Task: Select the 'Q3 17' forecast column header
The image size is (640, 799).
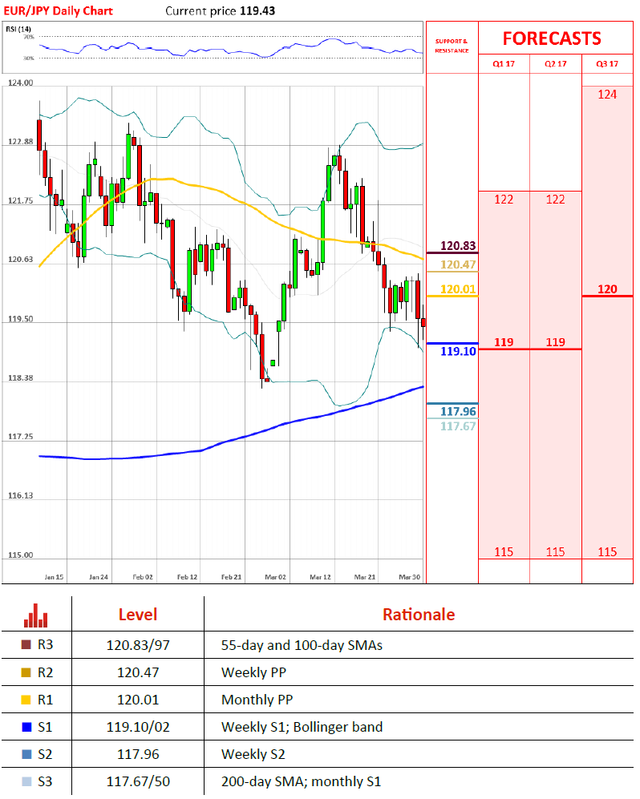Action: click(x=607, y=63)
